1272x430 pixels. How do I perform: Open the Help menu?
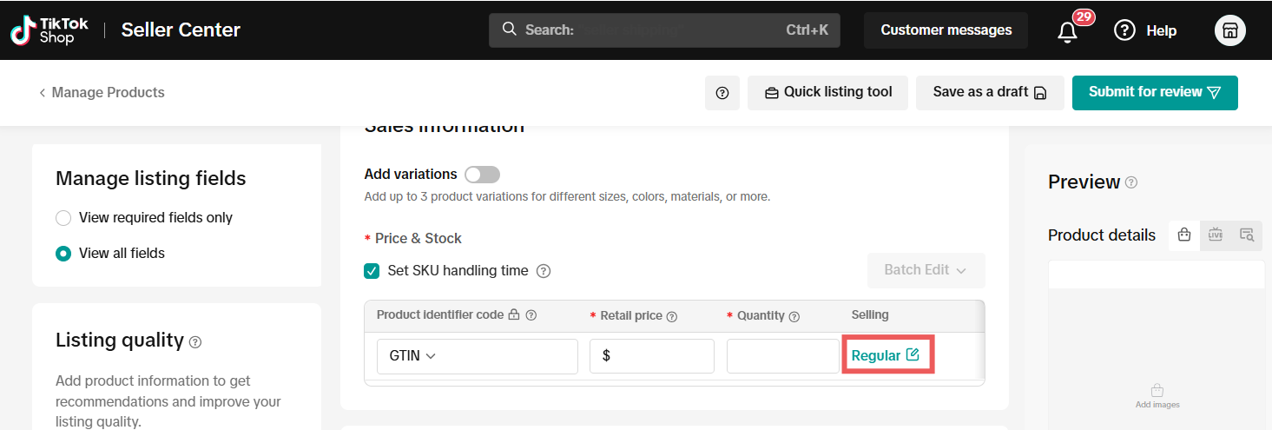pyautogui.click(x=1145, y=30)
